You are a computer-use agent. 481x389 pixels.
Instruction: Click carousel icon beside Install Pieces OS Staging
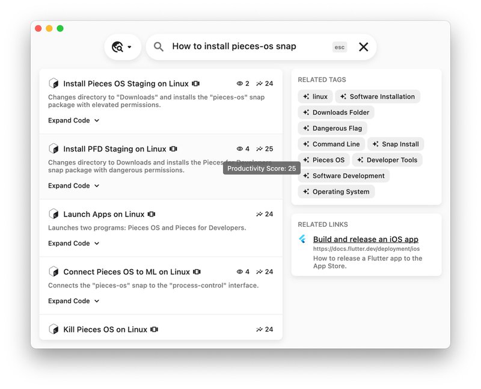(196, 84)
